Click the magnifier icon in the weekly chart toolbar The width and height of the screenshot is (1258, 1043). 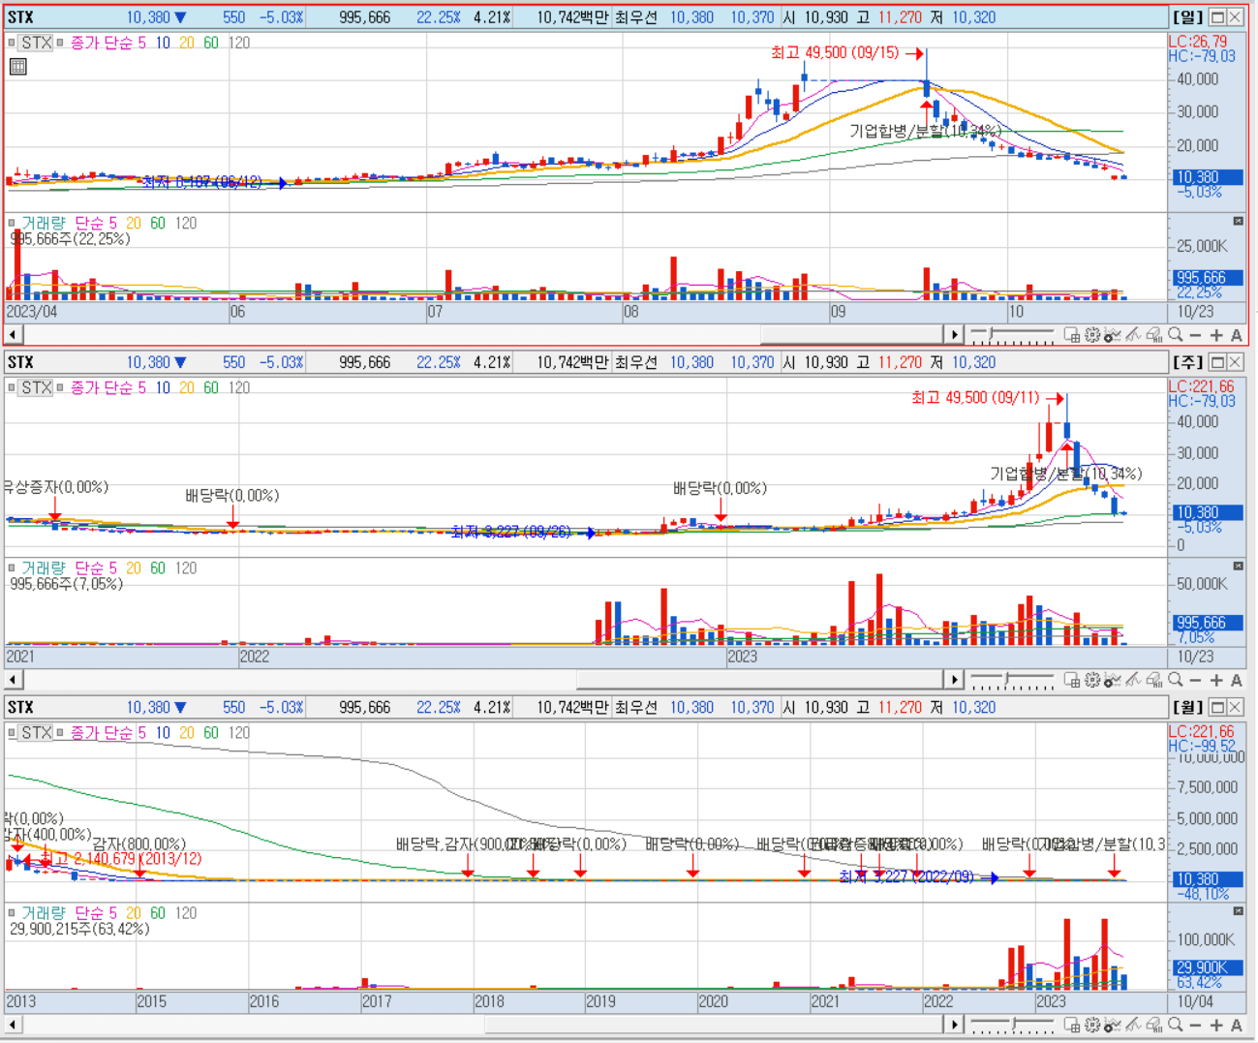coord(1176,680)
